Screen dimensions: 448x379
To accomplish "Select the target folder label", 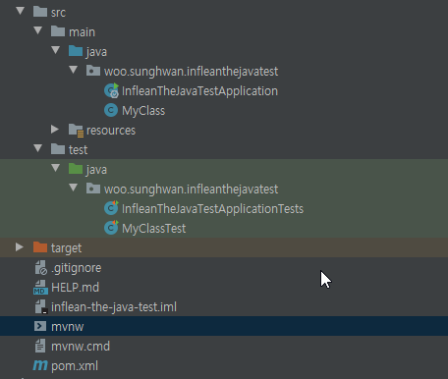I will pos(66,248).
